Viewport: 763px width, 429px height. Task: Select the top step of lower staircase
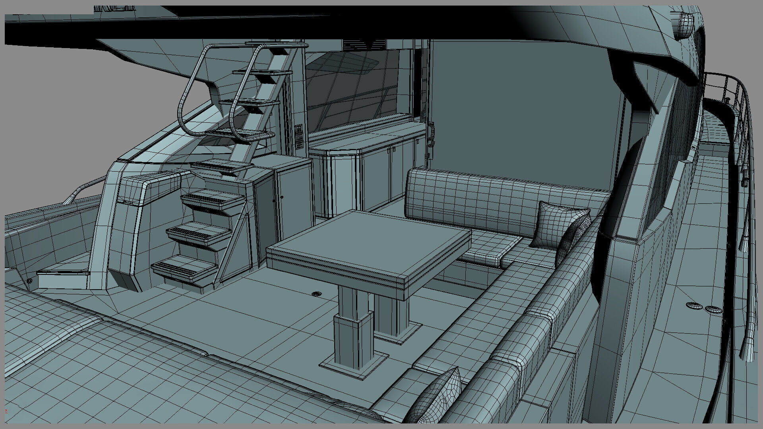(x=213, y=197)
